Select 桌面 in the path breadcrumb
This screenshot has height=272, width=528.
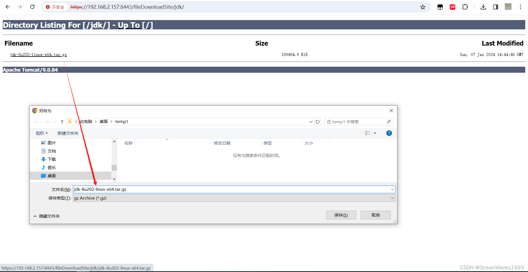point(104,122)
